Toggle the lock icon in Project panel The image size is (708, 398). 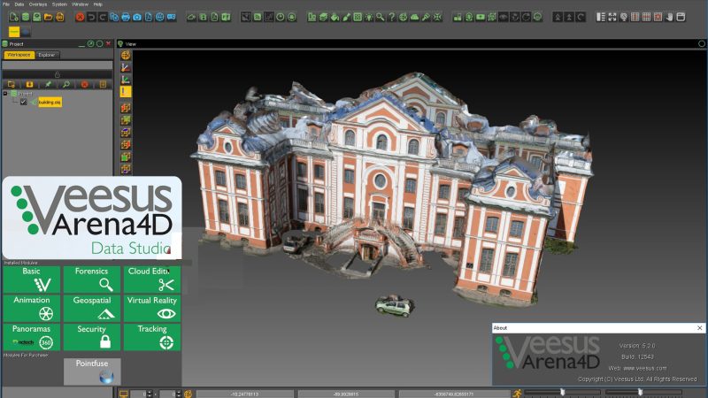58,74
